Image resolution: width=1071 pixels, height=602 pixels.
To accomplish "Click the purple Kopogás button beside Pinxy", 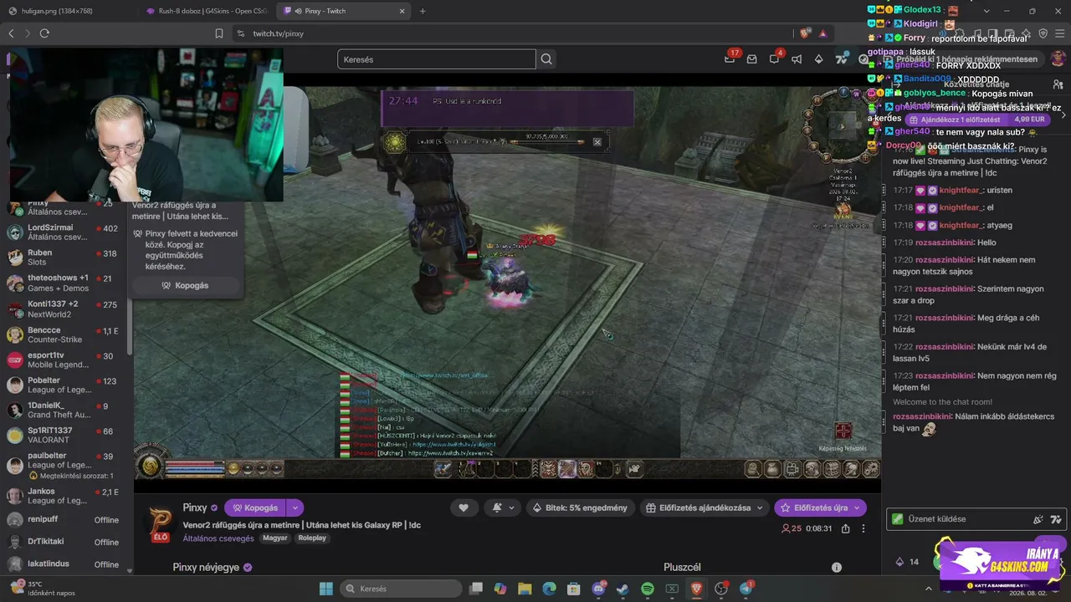I will [x=254, y=508].
